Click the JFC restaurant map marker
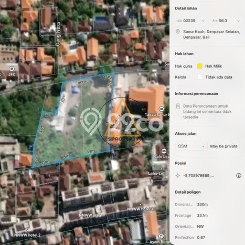The height and width of the screenshot is (245, 245). [x=12, y=69]
